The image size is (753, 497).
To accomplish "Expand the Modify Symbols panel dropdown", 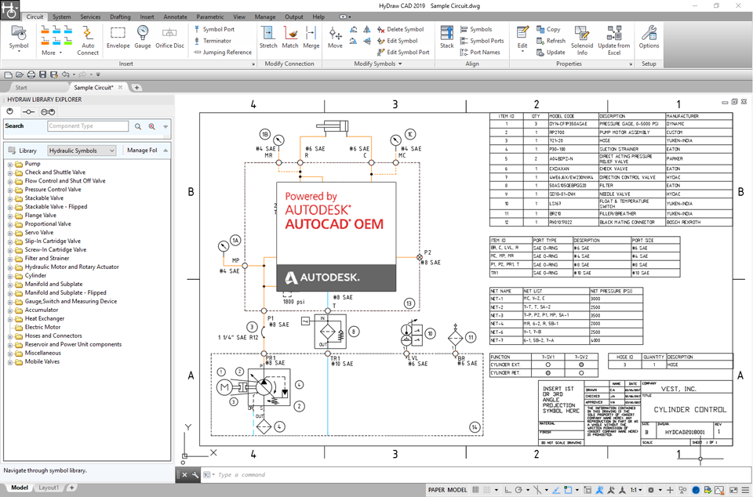I will [x=377, y=63].
